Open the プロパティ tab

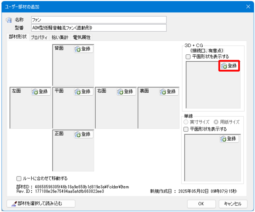coord(39,37)
